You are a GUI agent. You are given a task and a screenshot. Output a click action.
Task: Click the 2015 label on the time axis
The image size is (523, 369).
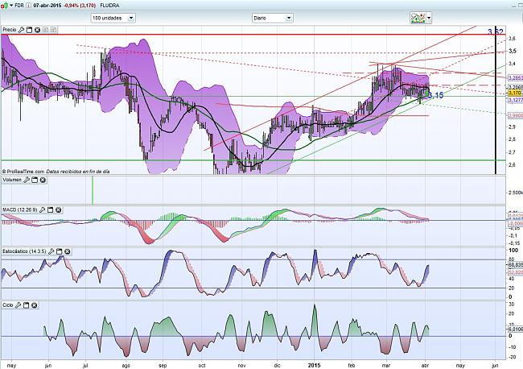[x=314, y=365]
